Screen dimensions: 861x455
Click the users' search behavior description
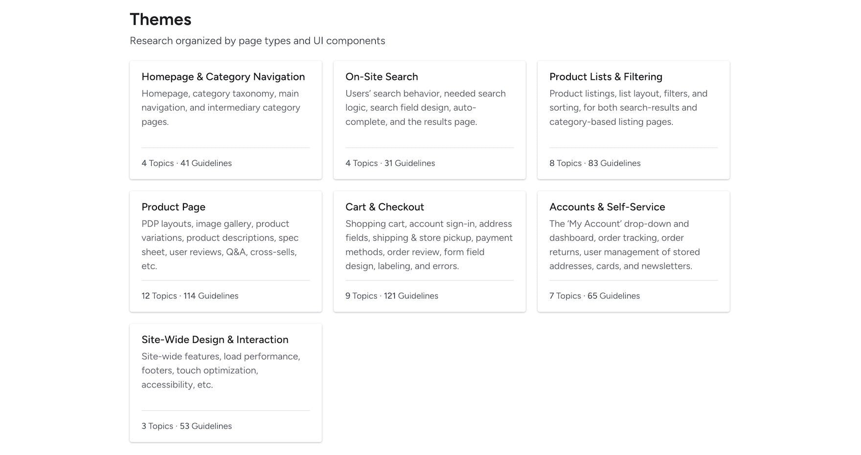point(425,108)
